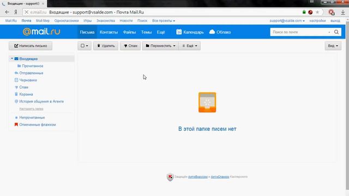Click 'В этой папке писем нет' text
This screenshot has width=349, height=196.
click(x=207, y=128)
